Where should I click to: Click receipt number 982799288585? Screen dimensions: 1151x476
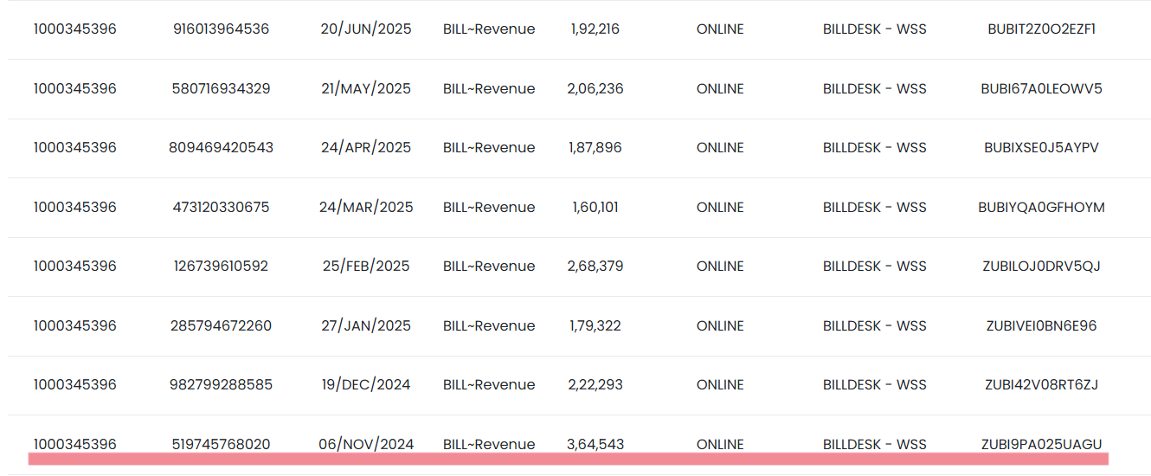click(x=221, y=384)
